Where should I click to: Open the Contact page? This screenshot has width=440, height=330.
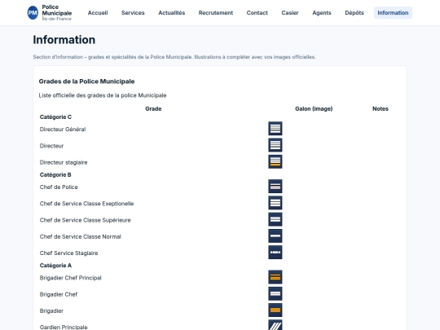257,13
